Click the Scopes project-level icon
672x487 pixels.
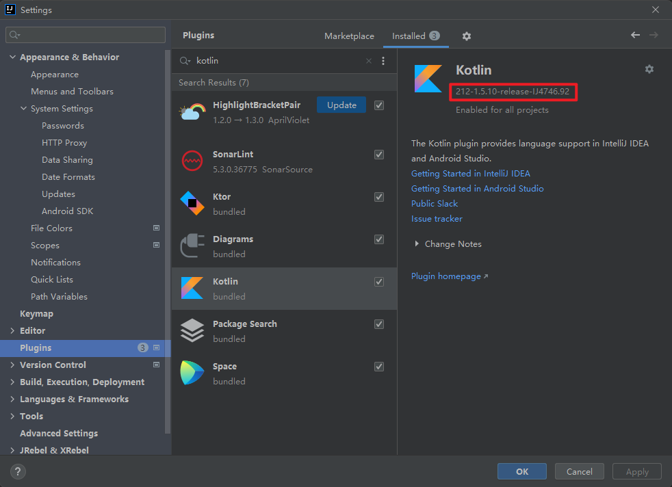(157, 245)
